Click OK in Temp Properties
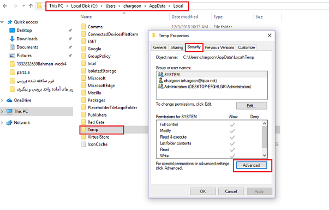 (202, 191)
